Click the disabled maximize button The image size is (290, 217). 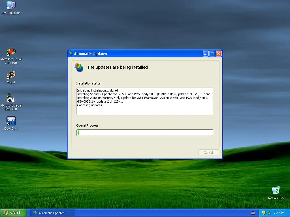pyautogui.click(x=212, y=53)
